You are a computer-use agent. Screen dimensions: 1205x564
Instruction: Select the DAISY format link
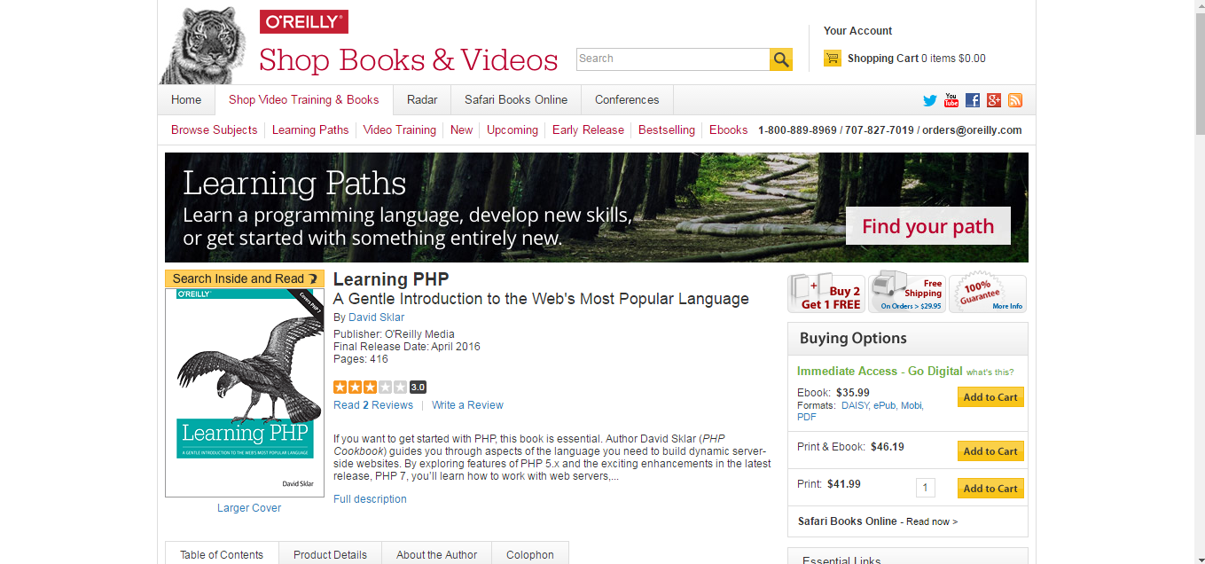(856, 405)
